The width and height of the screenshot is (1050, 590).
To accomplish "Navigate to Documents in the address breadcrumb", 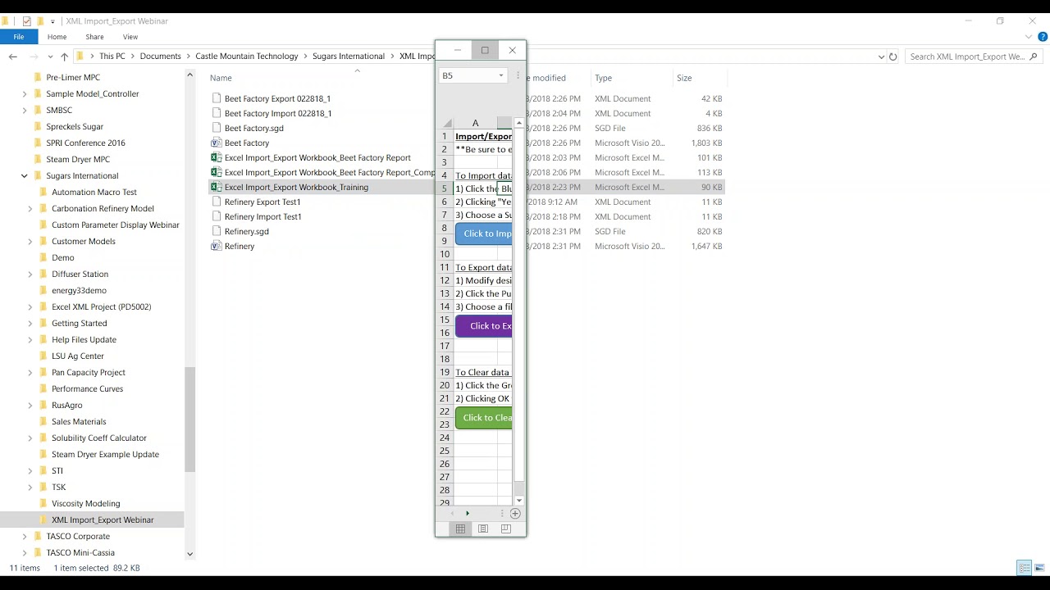I will [x=160, y=57].
